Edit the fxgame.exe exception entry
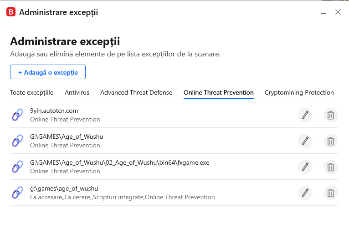 305,167
